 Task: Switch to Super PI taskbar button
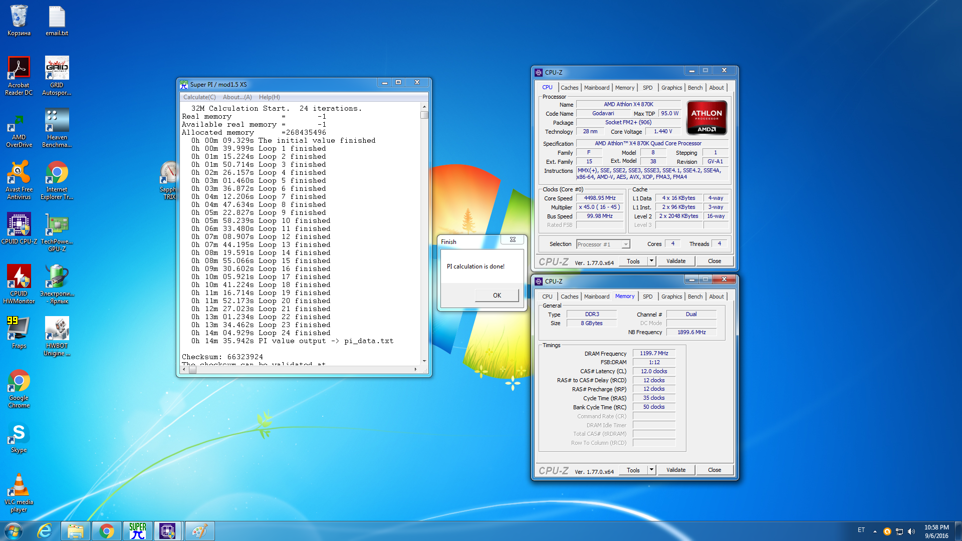tap(137, 531)
